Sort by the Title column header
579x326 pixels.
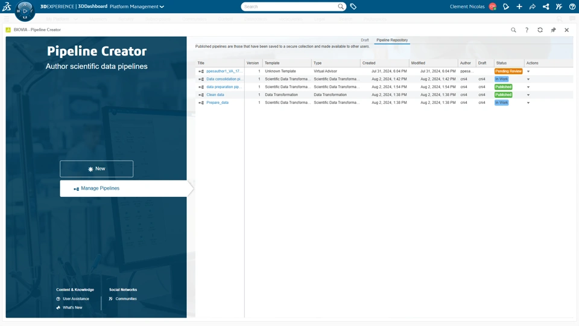pyautogui.click(x=220, y=63)
